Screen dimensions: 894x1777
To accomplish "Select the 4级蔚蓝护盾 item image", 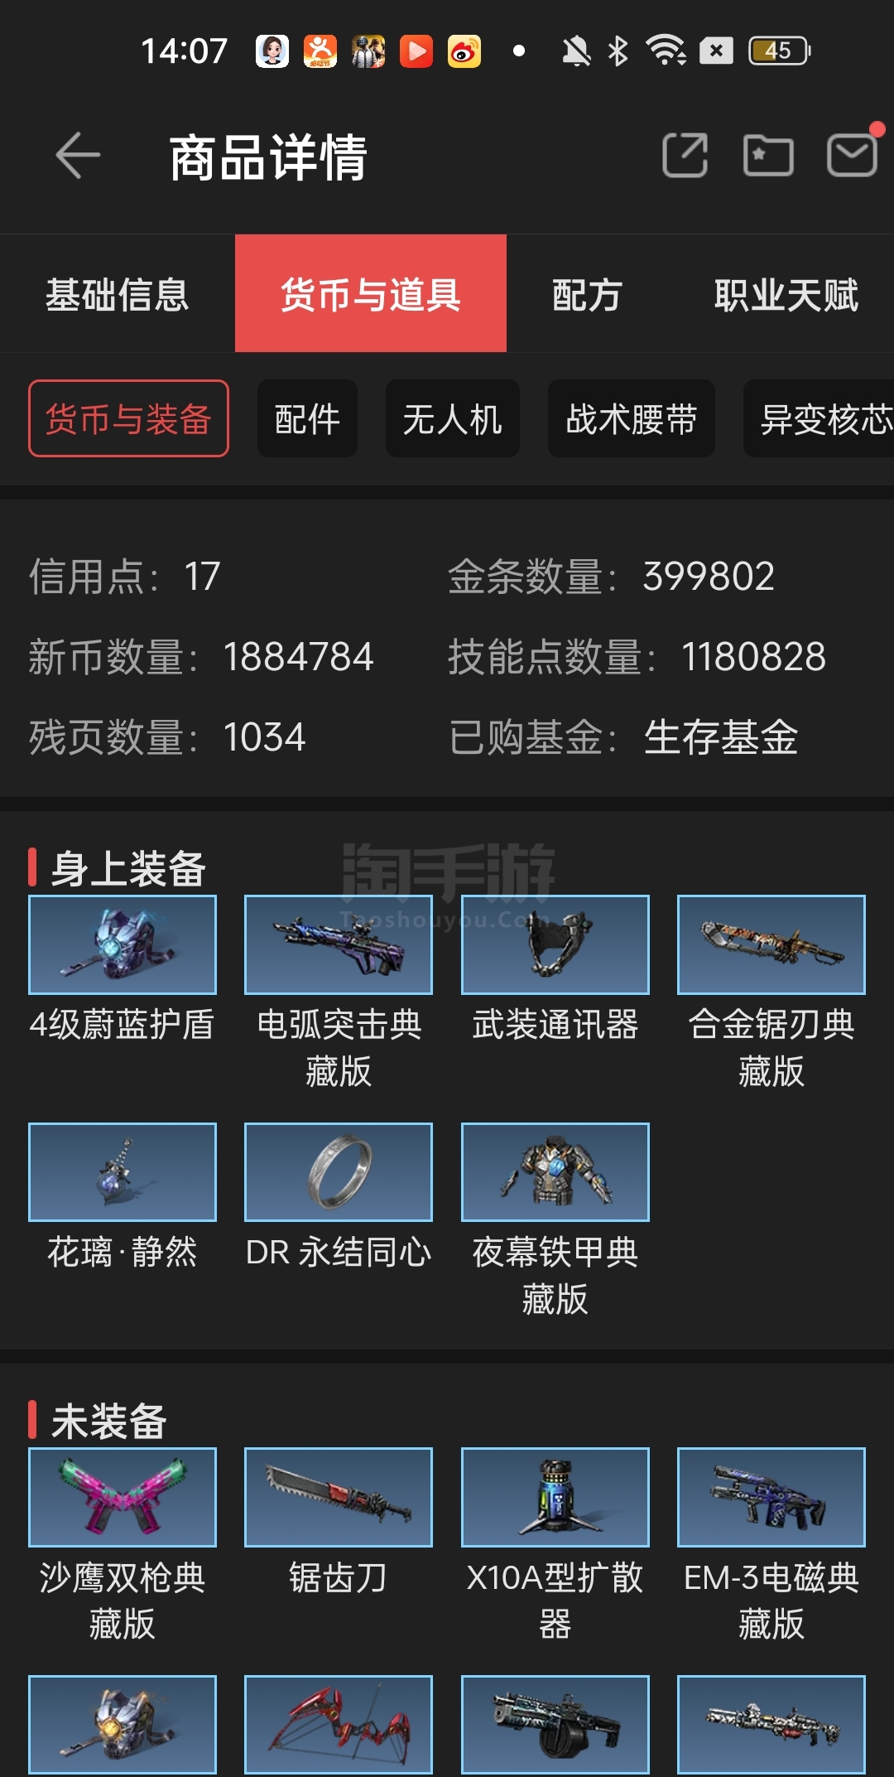I will [123, 944].
